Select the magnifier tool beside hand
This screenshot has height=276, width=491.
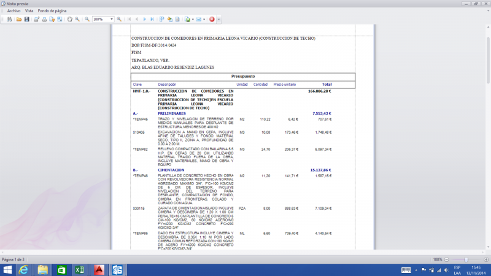[77, 19]
